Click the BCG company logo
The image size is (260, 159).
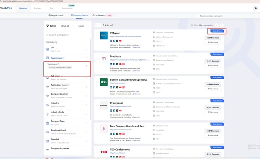coord(104,82)
